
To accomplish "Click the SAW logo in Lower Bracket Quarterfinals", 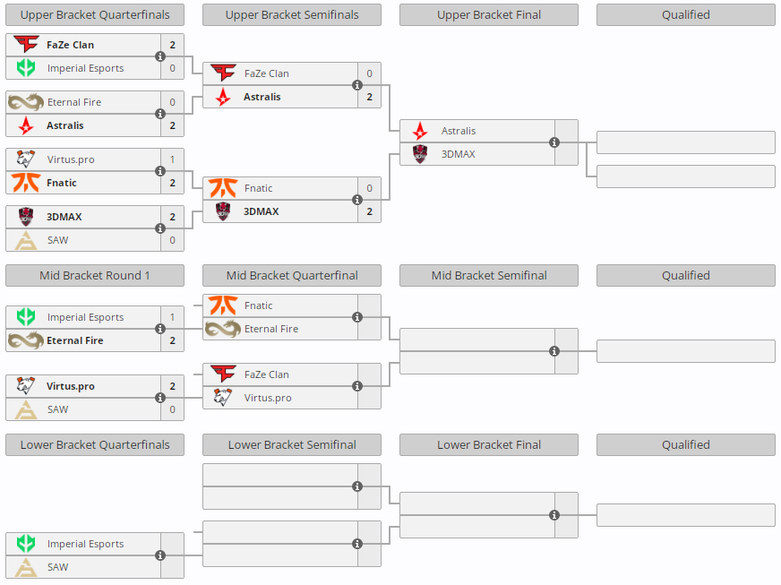I will 26,567.
